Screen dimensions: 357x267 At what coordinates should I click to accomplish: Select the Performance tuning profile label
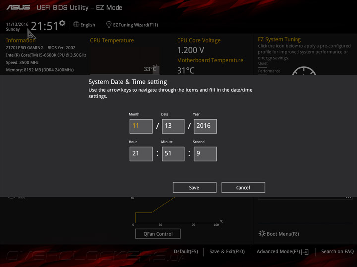click(269, 71)
